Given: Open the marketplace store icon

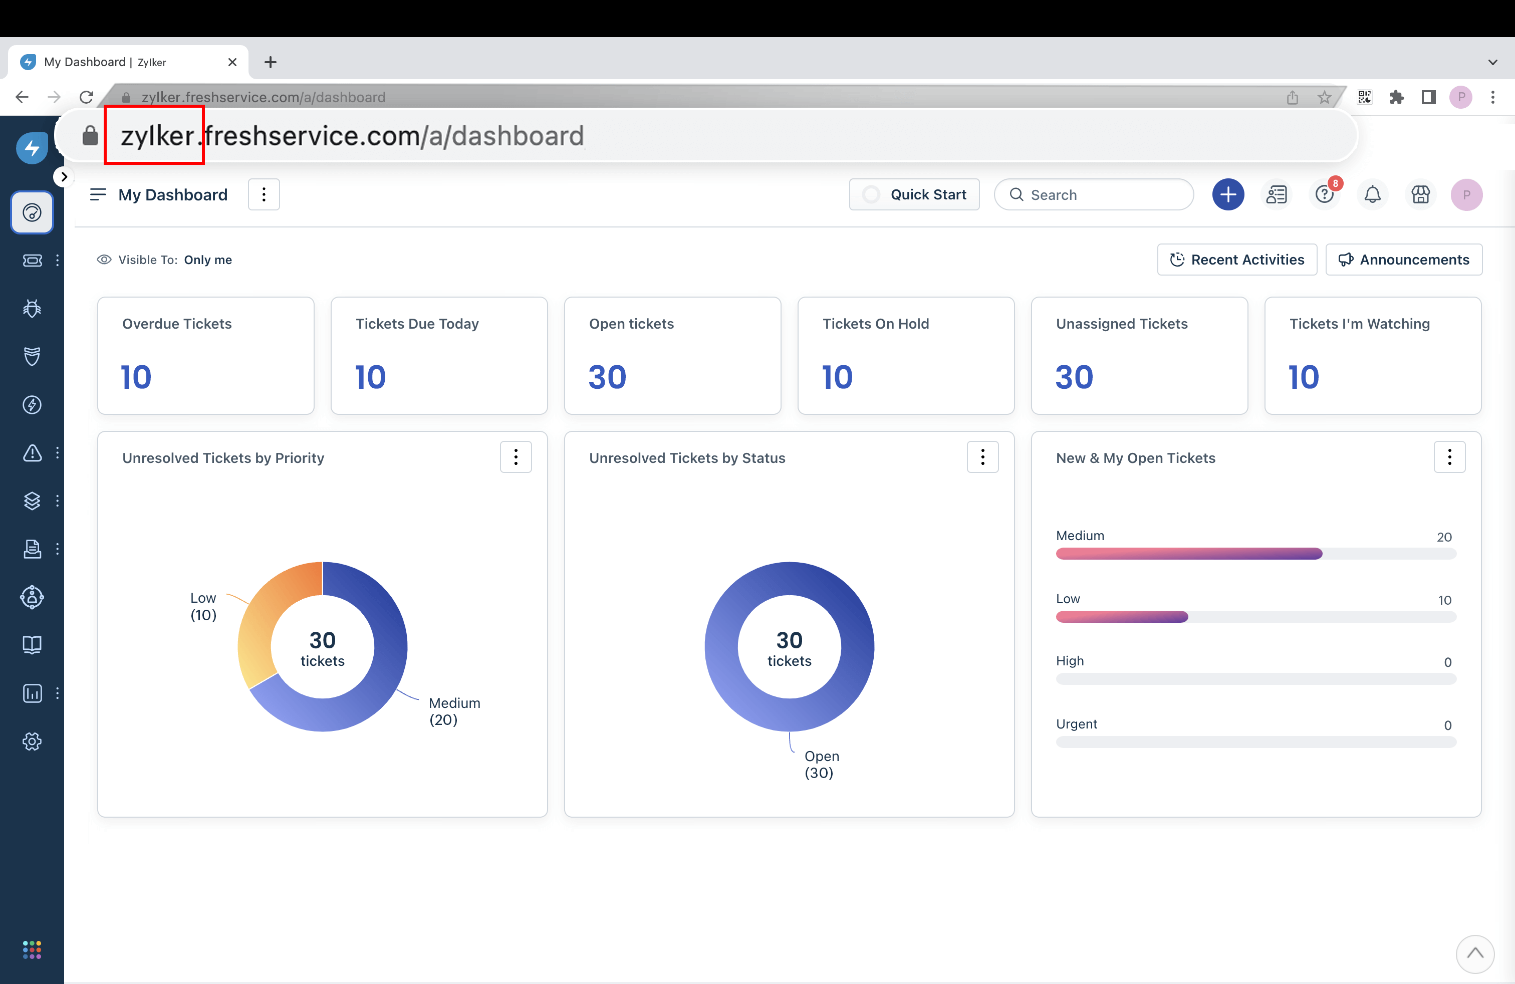Looking at the screenshot, I should [1420, 195].
